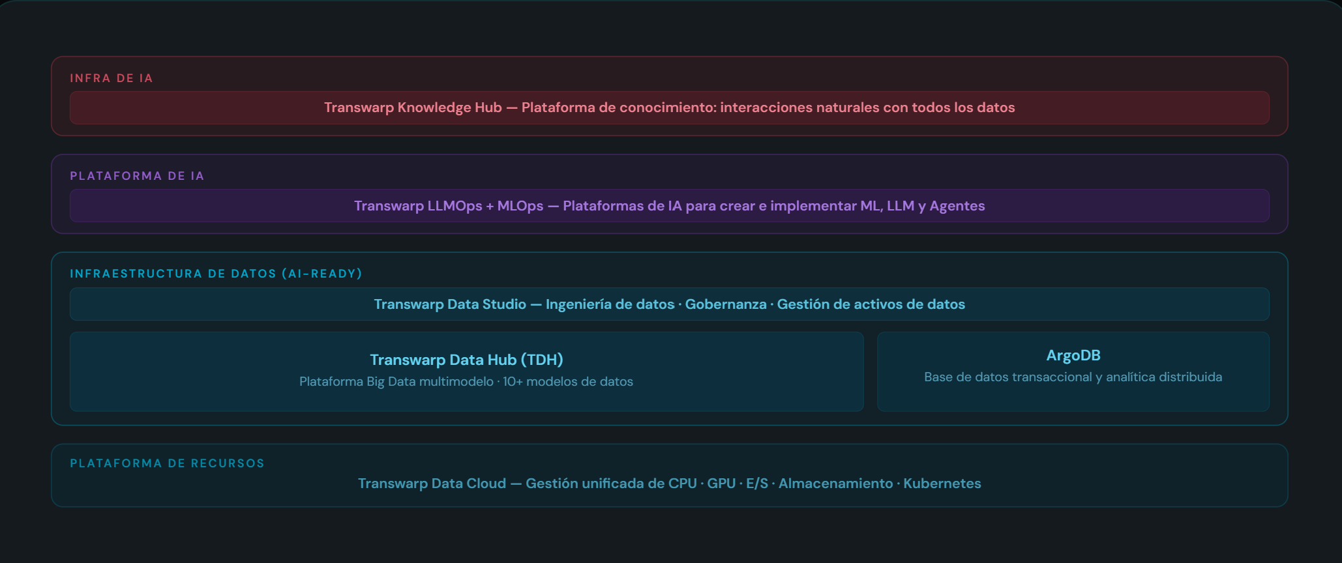Select the ArgoDB card title
1342x563 pixels.
click(x=1073, y=355)
